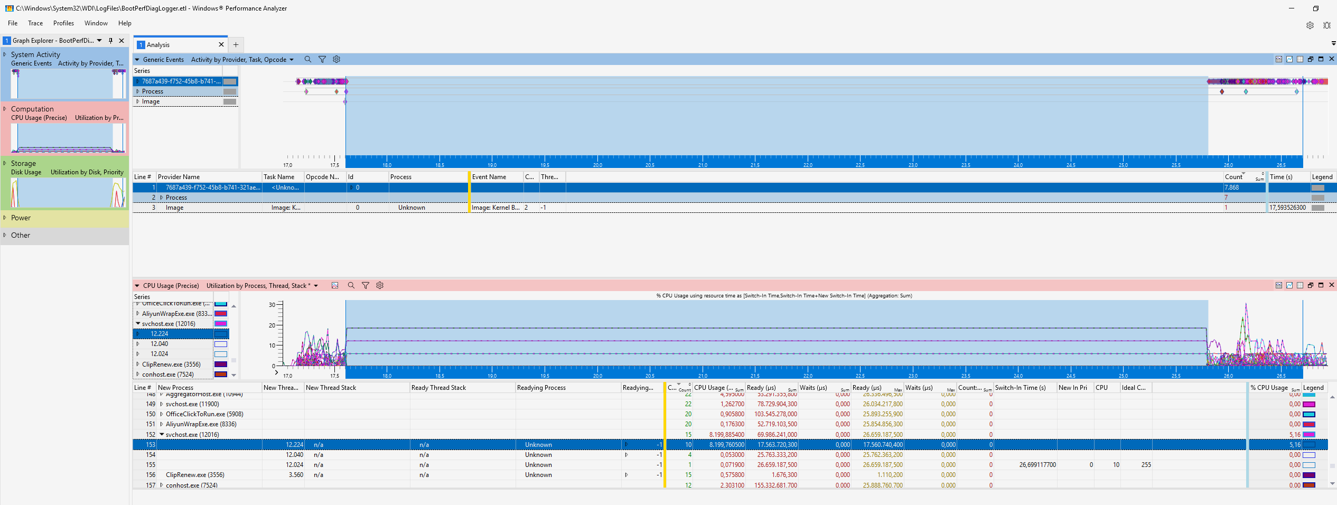This screenshot has width=1337, height=505.
Task: Toggle Image series gray swatch in Generic Events
Action: (230, 101)
